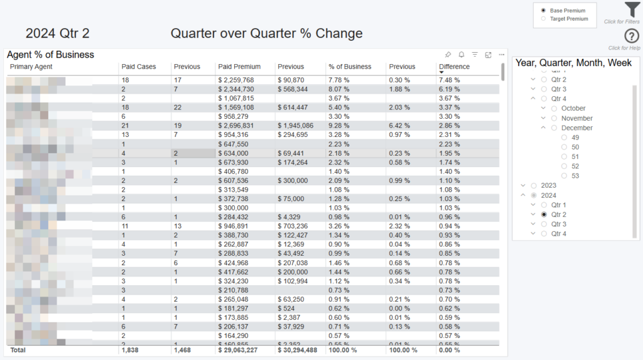Open the table's more options ellipsis

click(x=501, y=55)
